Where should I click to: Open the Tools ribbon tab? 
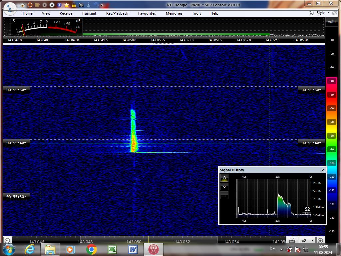tap(196, 13)
